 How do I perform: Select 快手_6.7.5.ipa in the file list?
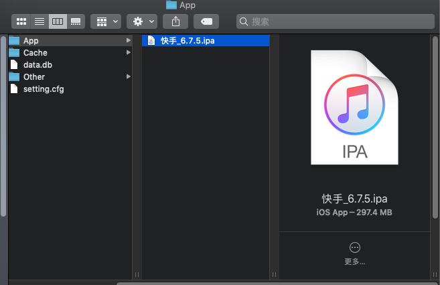coord(206,41)
